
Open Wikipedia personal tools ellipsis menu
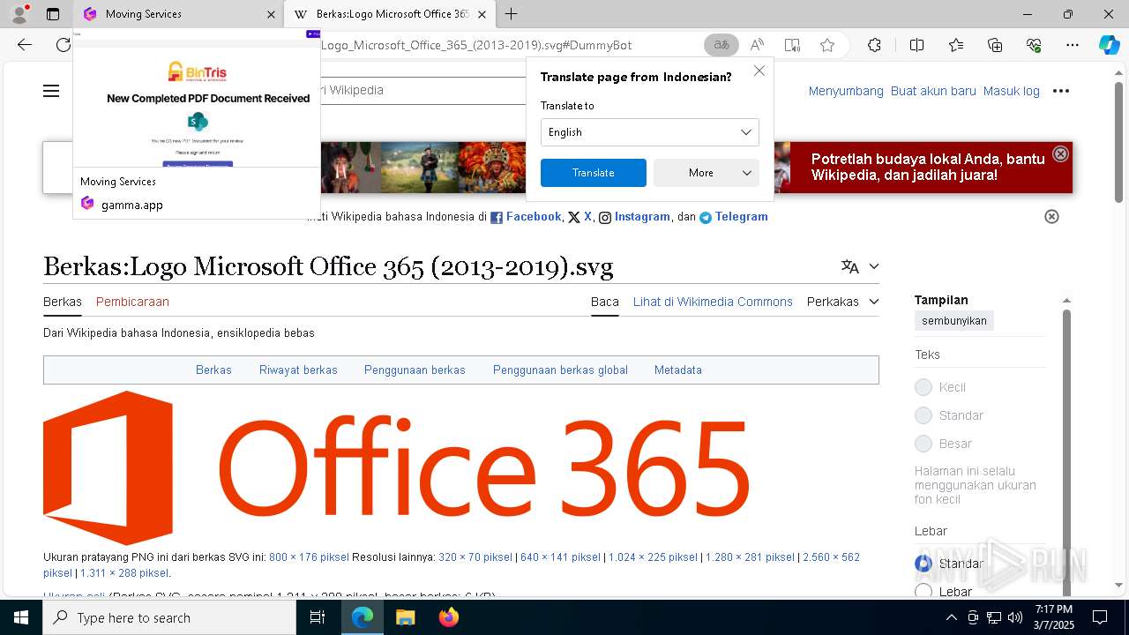(1061, 91)
